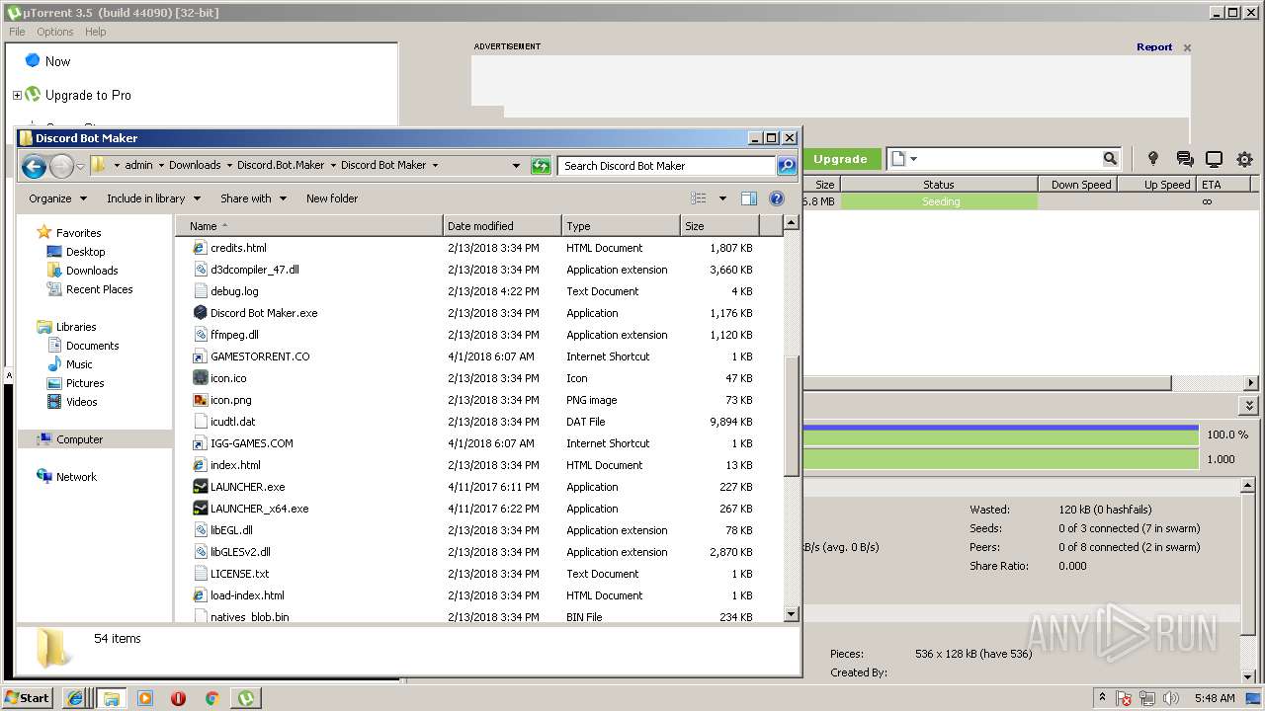The width and height of the screenshot is (1265, 711).
Task: Open media player taskbar icon
Action: [144, 698]
